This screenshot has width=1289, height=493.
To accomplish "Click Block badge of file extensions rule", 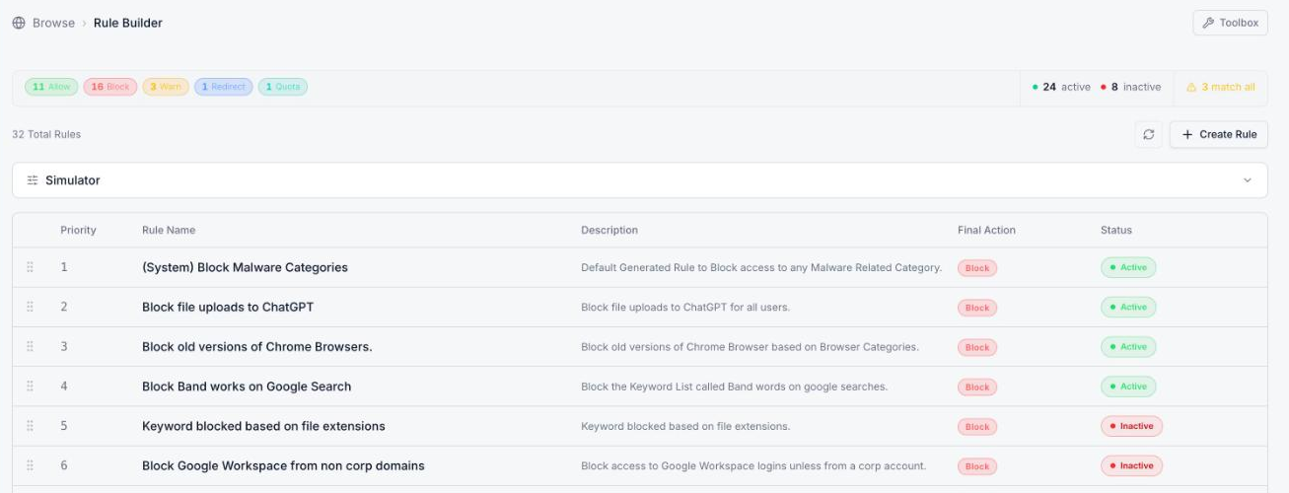I will click(977, 427).
